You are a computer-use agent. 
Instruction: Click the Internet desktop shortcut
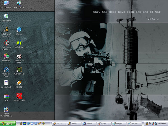pos(19,30)
